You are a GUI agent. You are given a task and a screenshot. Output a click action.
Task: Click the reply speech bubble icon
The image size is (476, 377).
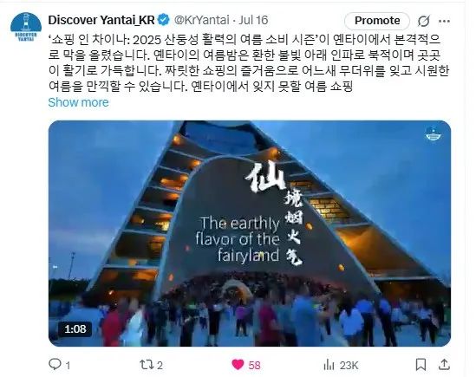(55, 364)
